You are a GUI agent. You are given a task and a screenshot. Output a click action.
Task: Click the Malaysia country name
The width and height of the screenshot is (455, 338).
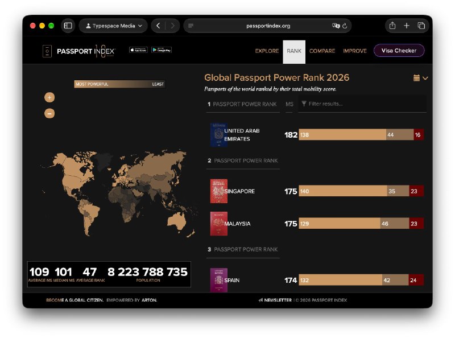(237, 224)
